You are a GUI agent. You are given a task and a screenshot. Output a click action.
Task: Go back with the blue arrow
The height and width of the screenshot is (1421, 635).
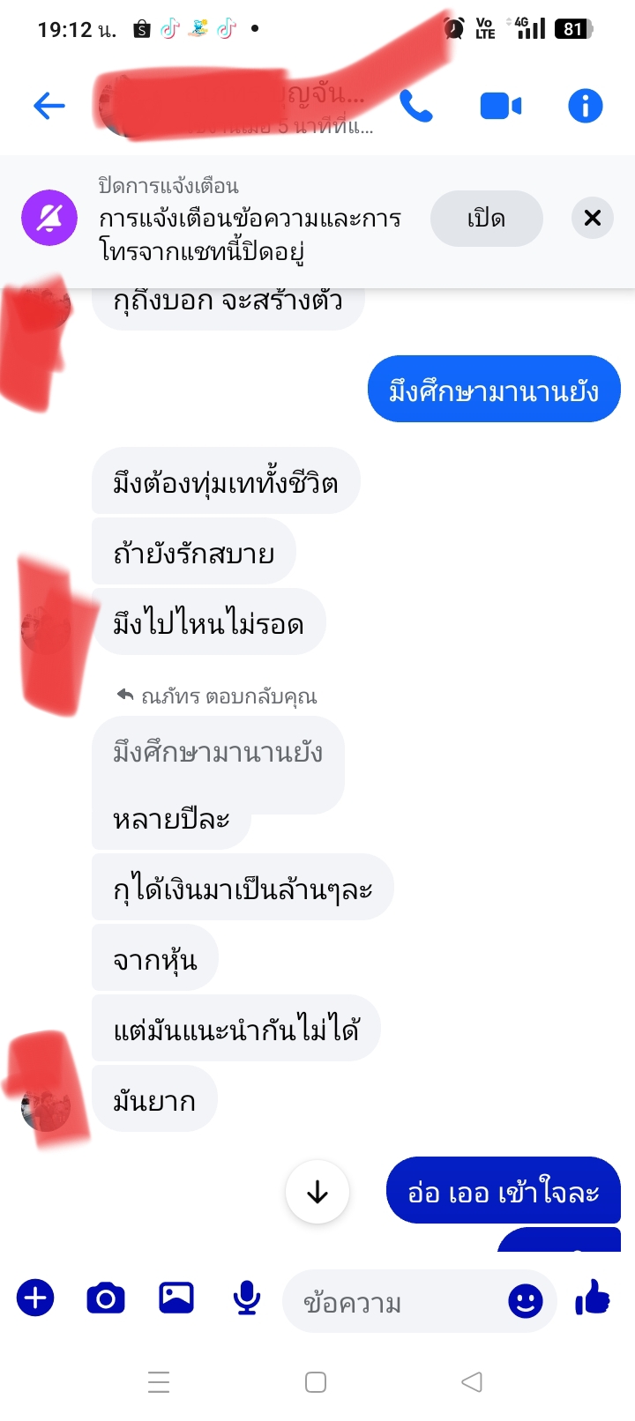49,107
